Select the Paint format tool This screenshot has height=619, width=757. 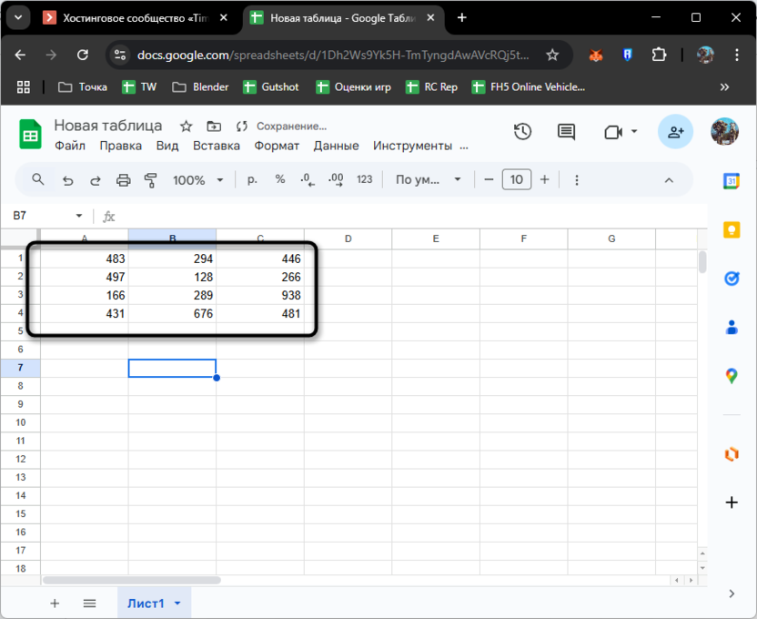click(x=151, y=179)
